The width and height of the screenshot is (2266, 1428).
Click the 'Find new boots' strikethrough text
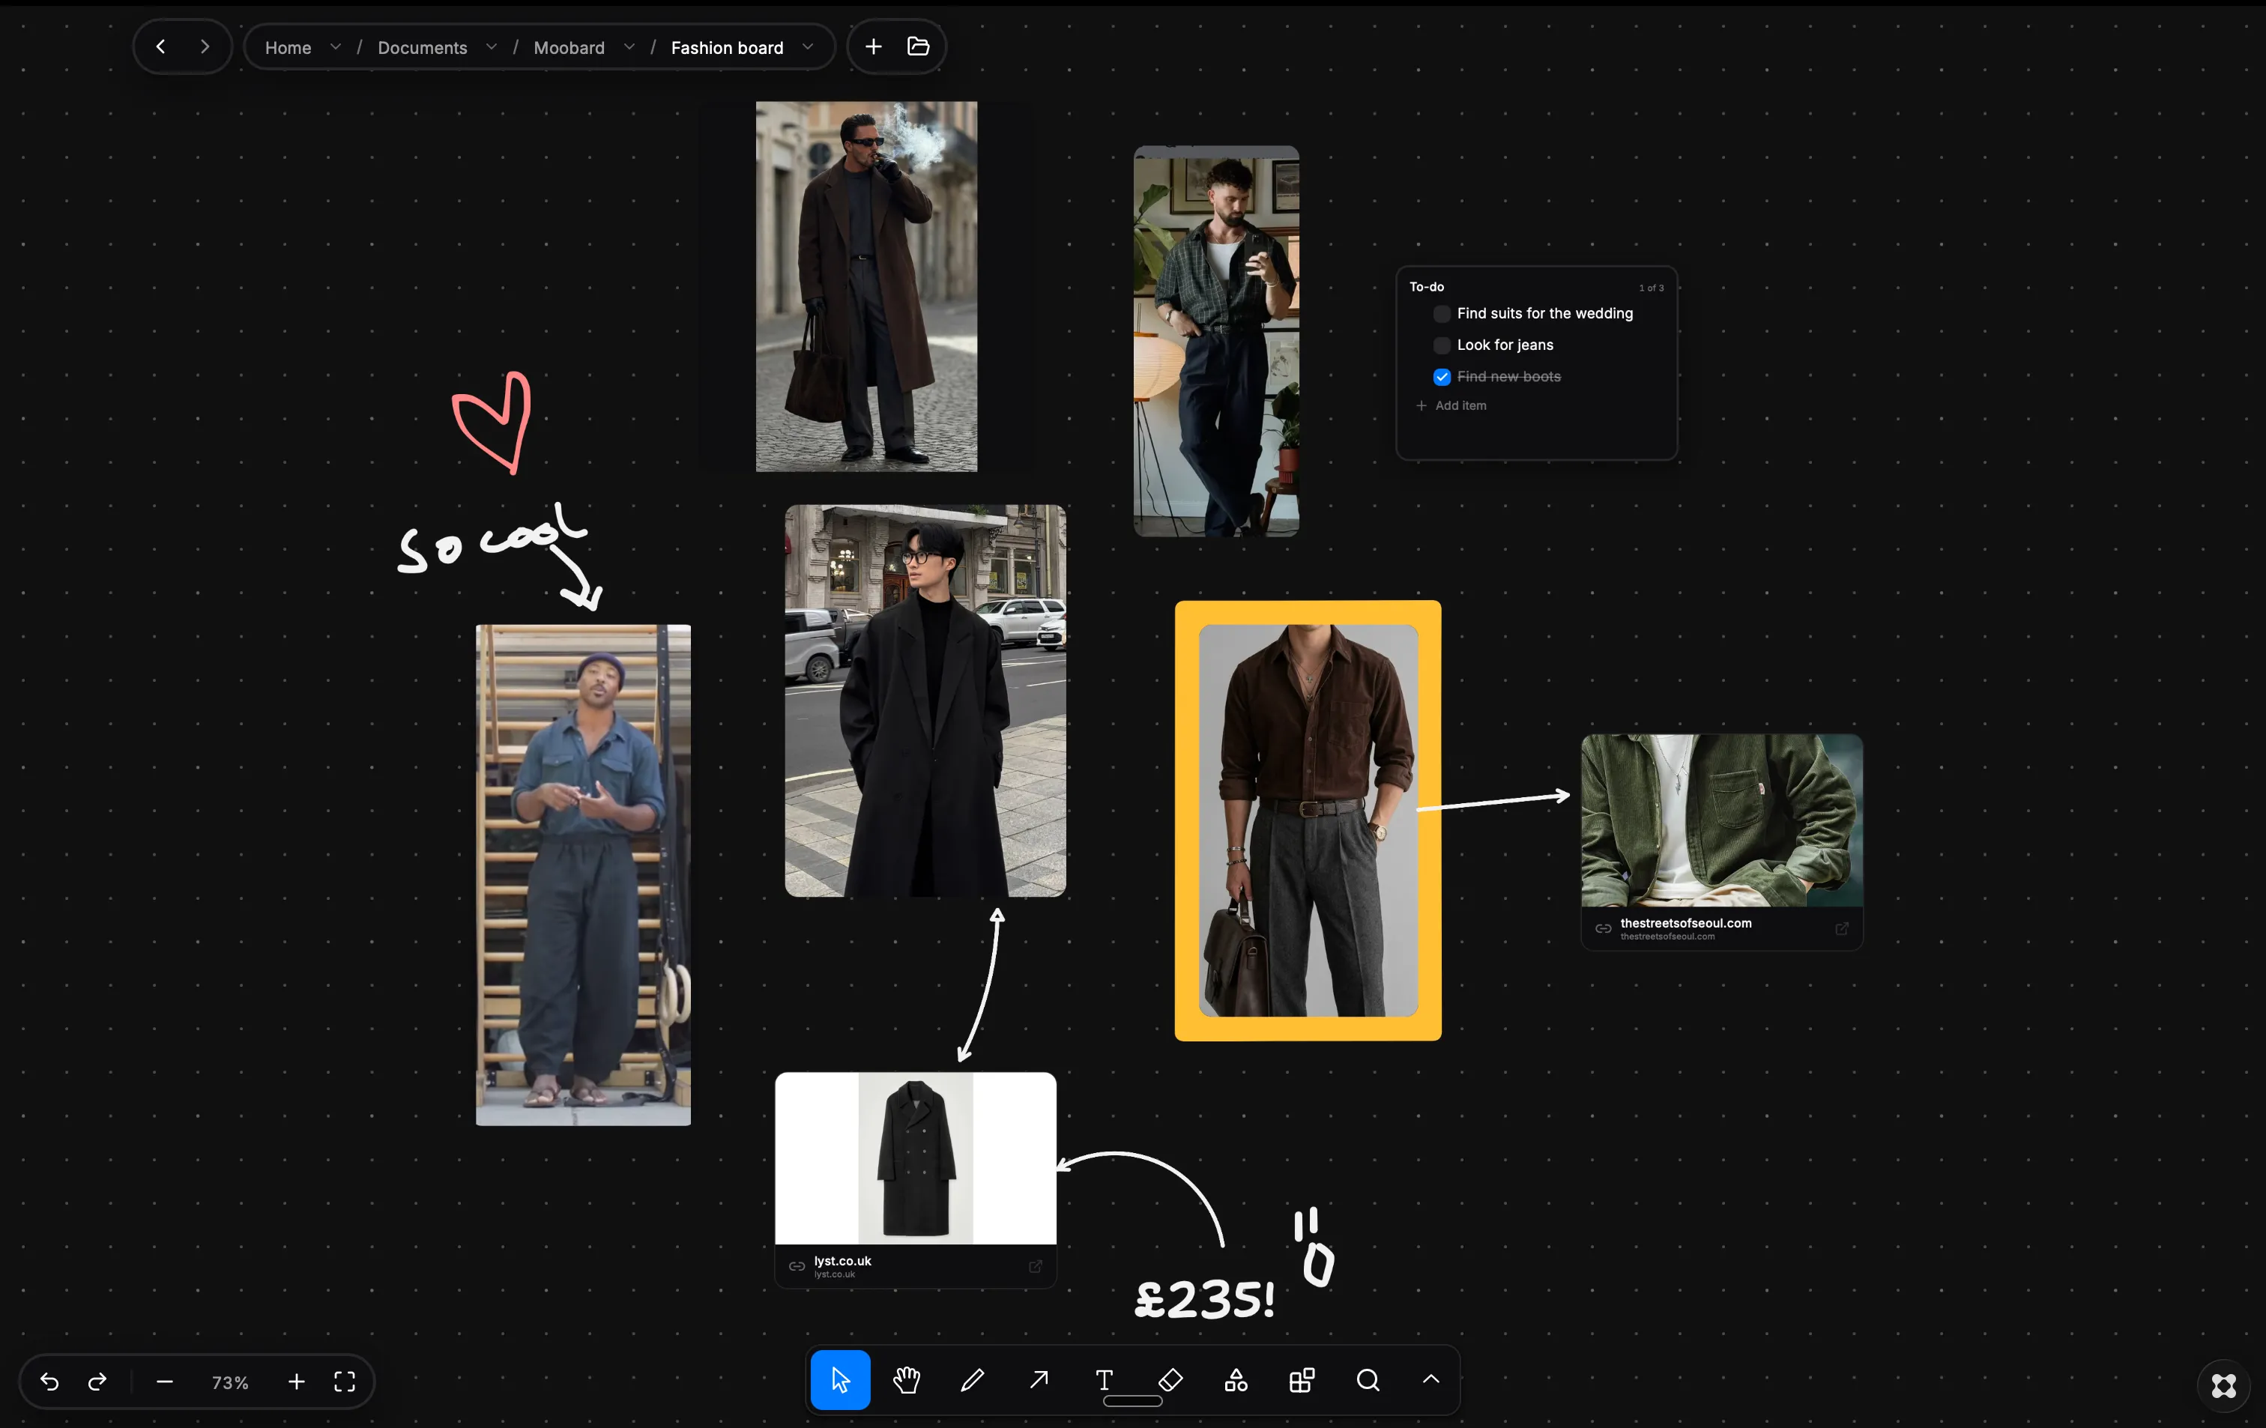[1508, 376]
